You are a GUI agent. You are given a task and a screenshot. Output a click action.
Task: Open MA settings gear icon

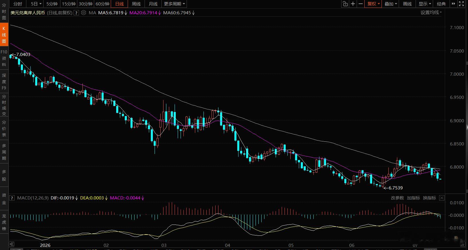84,13
